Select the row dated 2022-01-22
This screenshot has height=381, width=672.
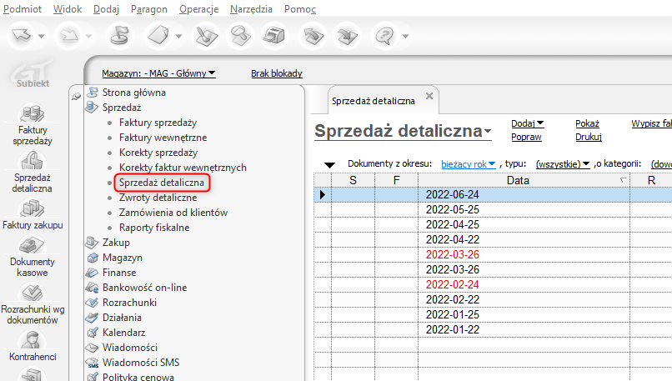click(x=493, y=329)
